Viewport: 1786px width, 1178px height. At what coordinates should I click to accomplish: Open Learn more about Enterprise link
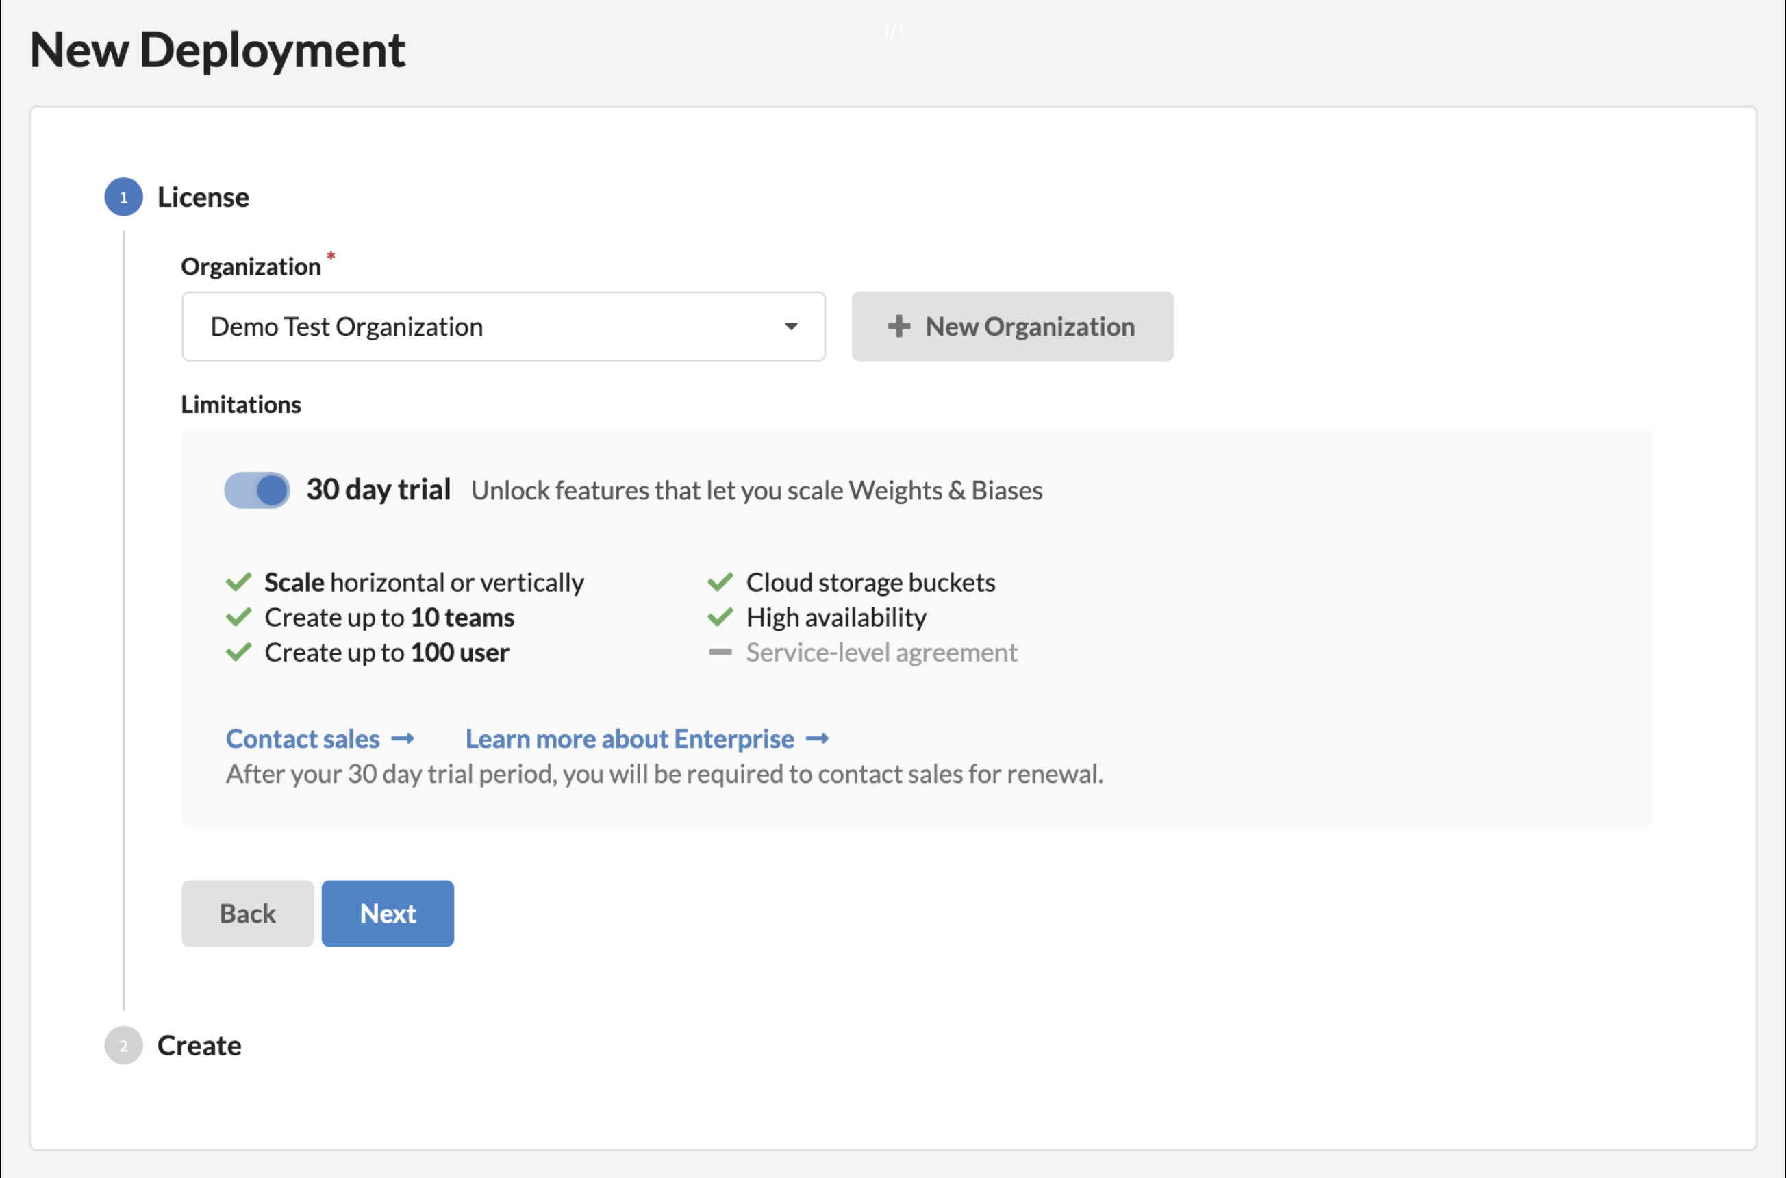(629, 738)
